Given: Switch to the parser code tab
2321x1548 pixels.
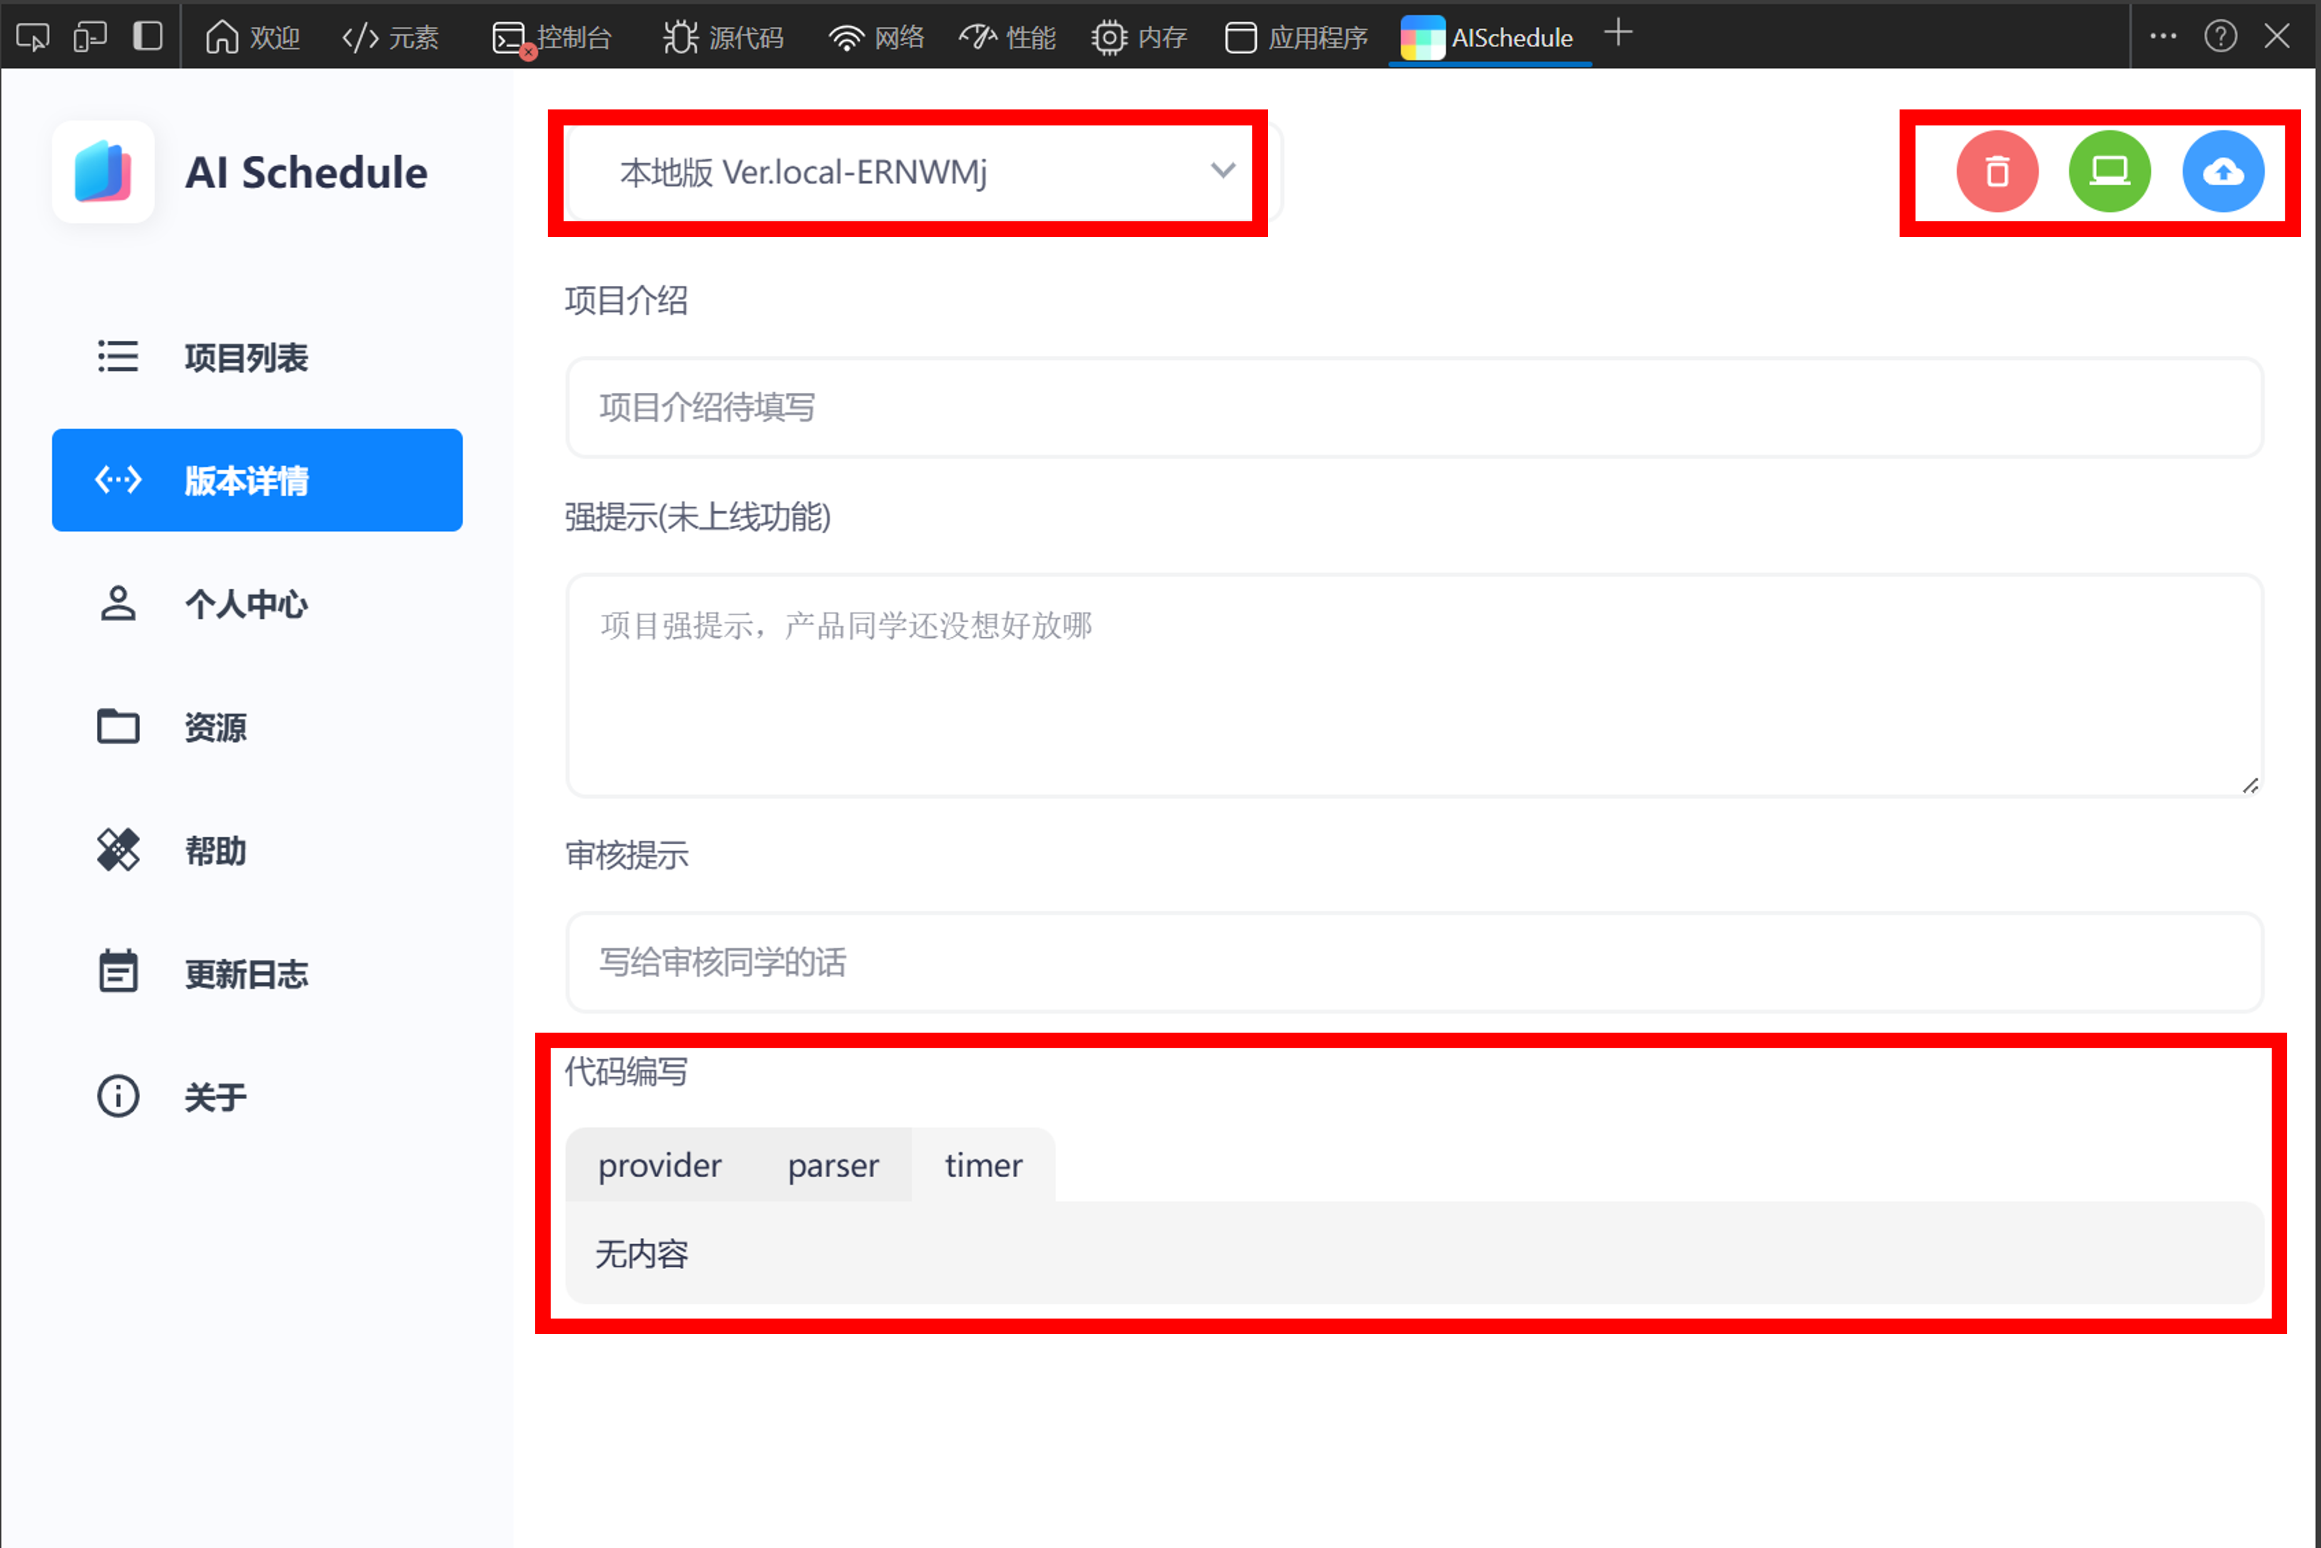Looking at the screenshot, I should (x=832, y=1165).
